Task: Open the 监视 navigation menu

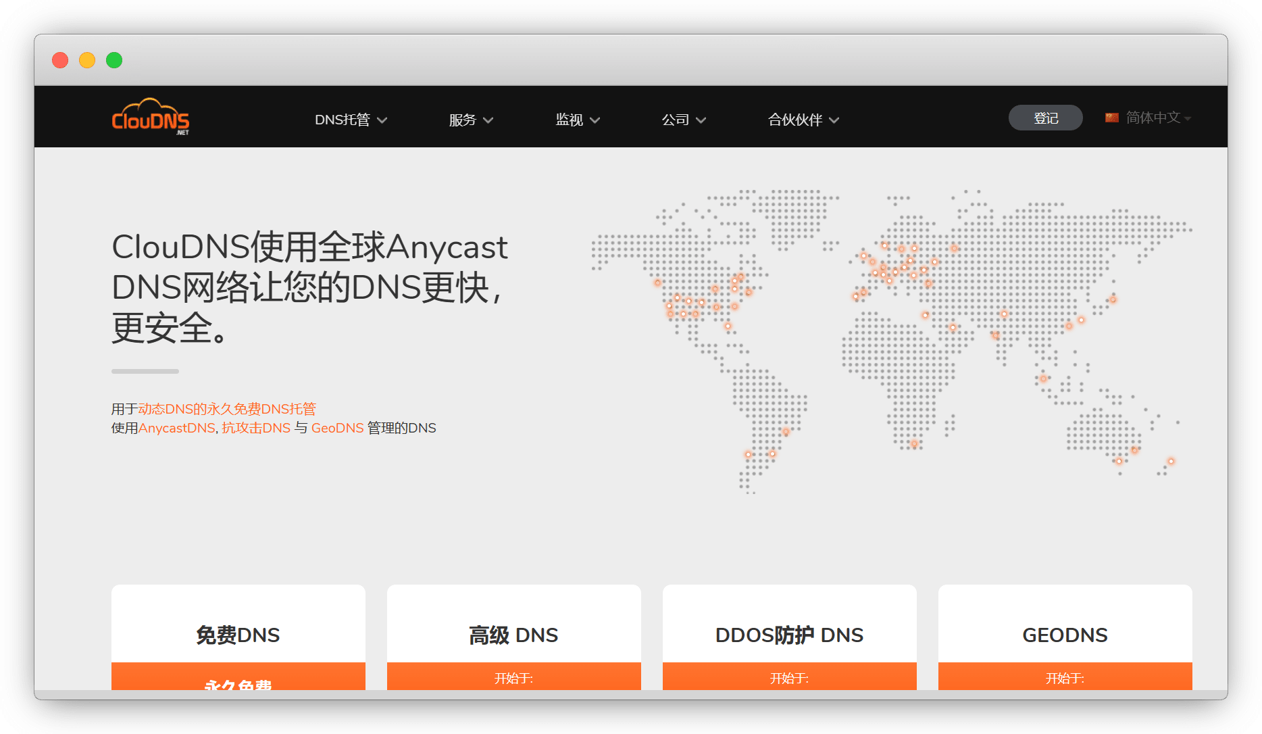Action: pyautogui.click(x=577, y=120)
